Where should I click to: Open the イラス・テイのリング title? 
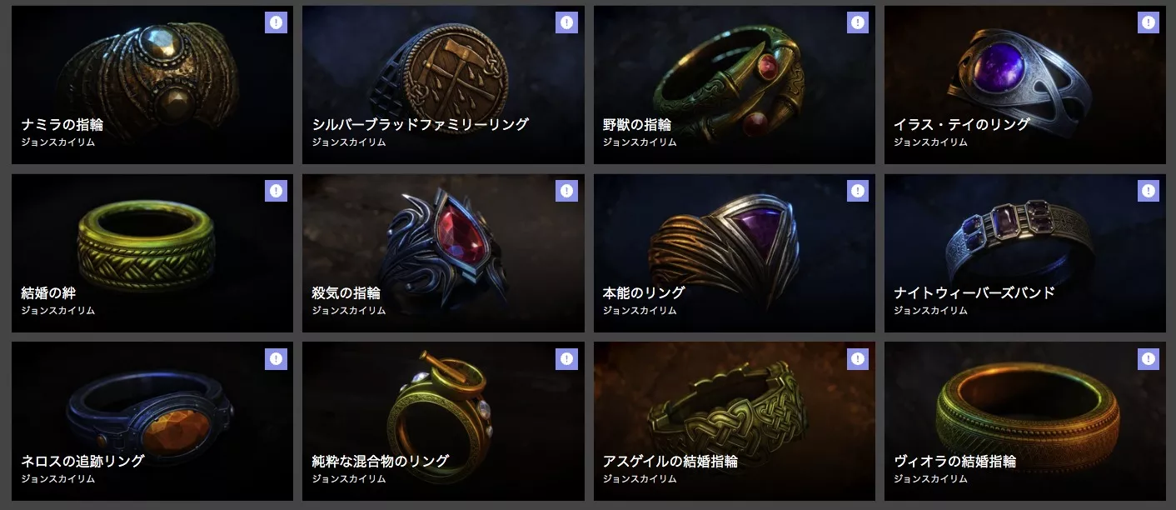coord(962,124)
